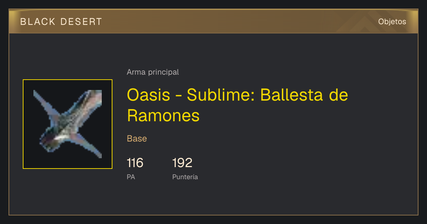The image size is (427, 224).
Task: Click the 192 accuracy value
Action: (182, 163)
